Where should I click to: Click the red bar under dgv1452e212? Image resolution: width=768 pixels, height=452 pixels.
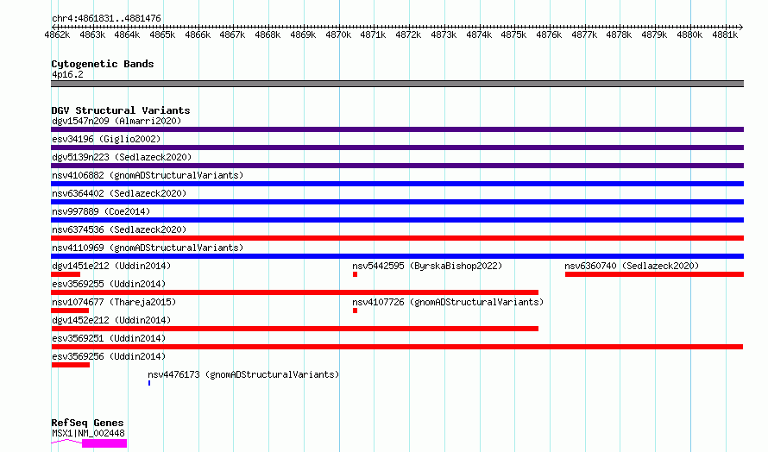click(x=295, y=329)
